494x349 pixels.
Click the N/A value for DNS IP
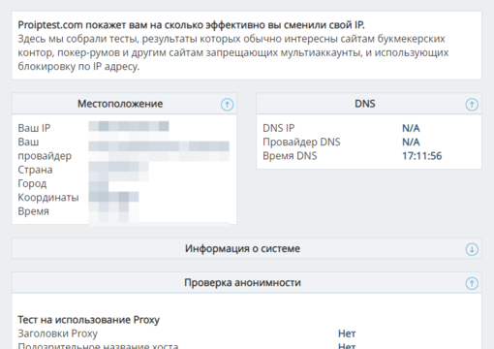pos(411,128)
